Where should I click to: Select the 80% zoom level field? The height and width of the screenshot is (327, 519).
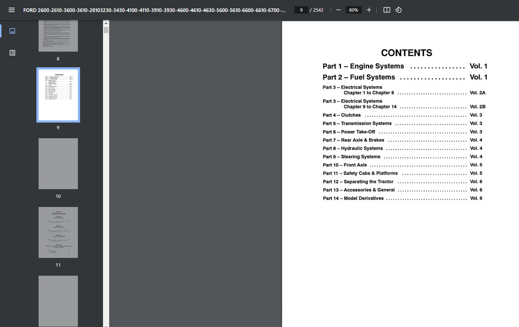pos(353,10)
